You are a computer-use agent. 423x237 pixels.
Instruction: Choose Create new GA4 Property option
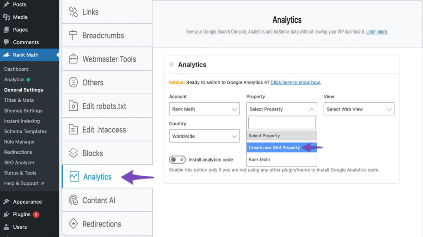(x=281, y=148)
